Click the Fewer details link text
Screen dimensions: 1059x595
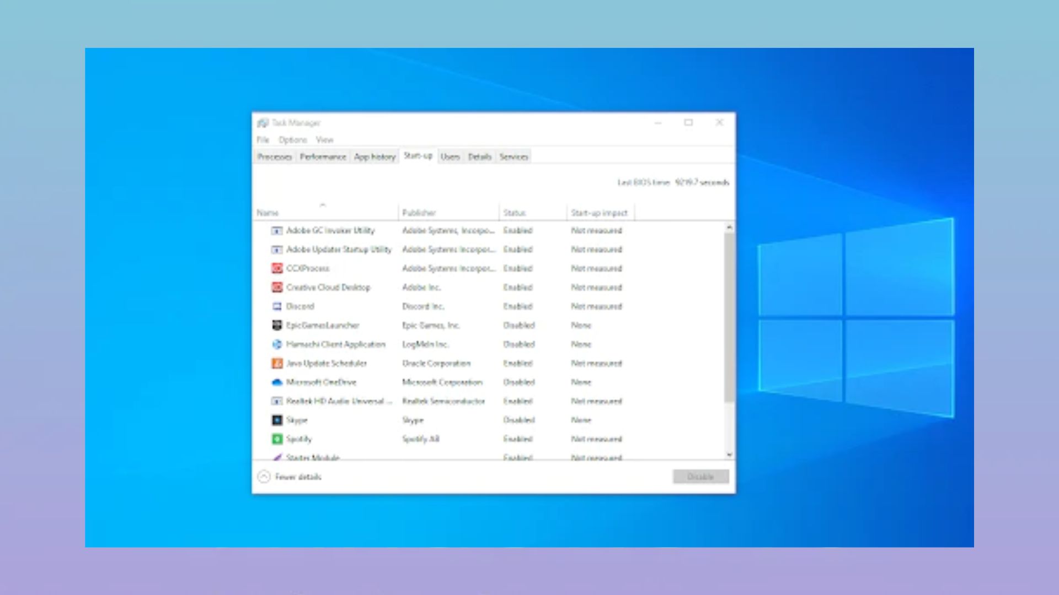click(298, 477)
